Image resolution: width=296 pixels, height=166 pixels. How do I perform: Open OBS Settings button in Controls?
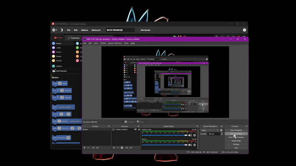236,144
